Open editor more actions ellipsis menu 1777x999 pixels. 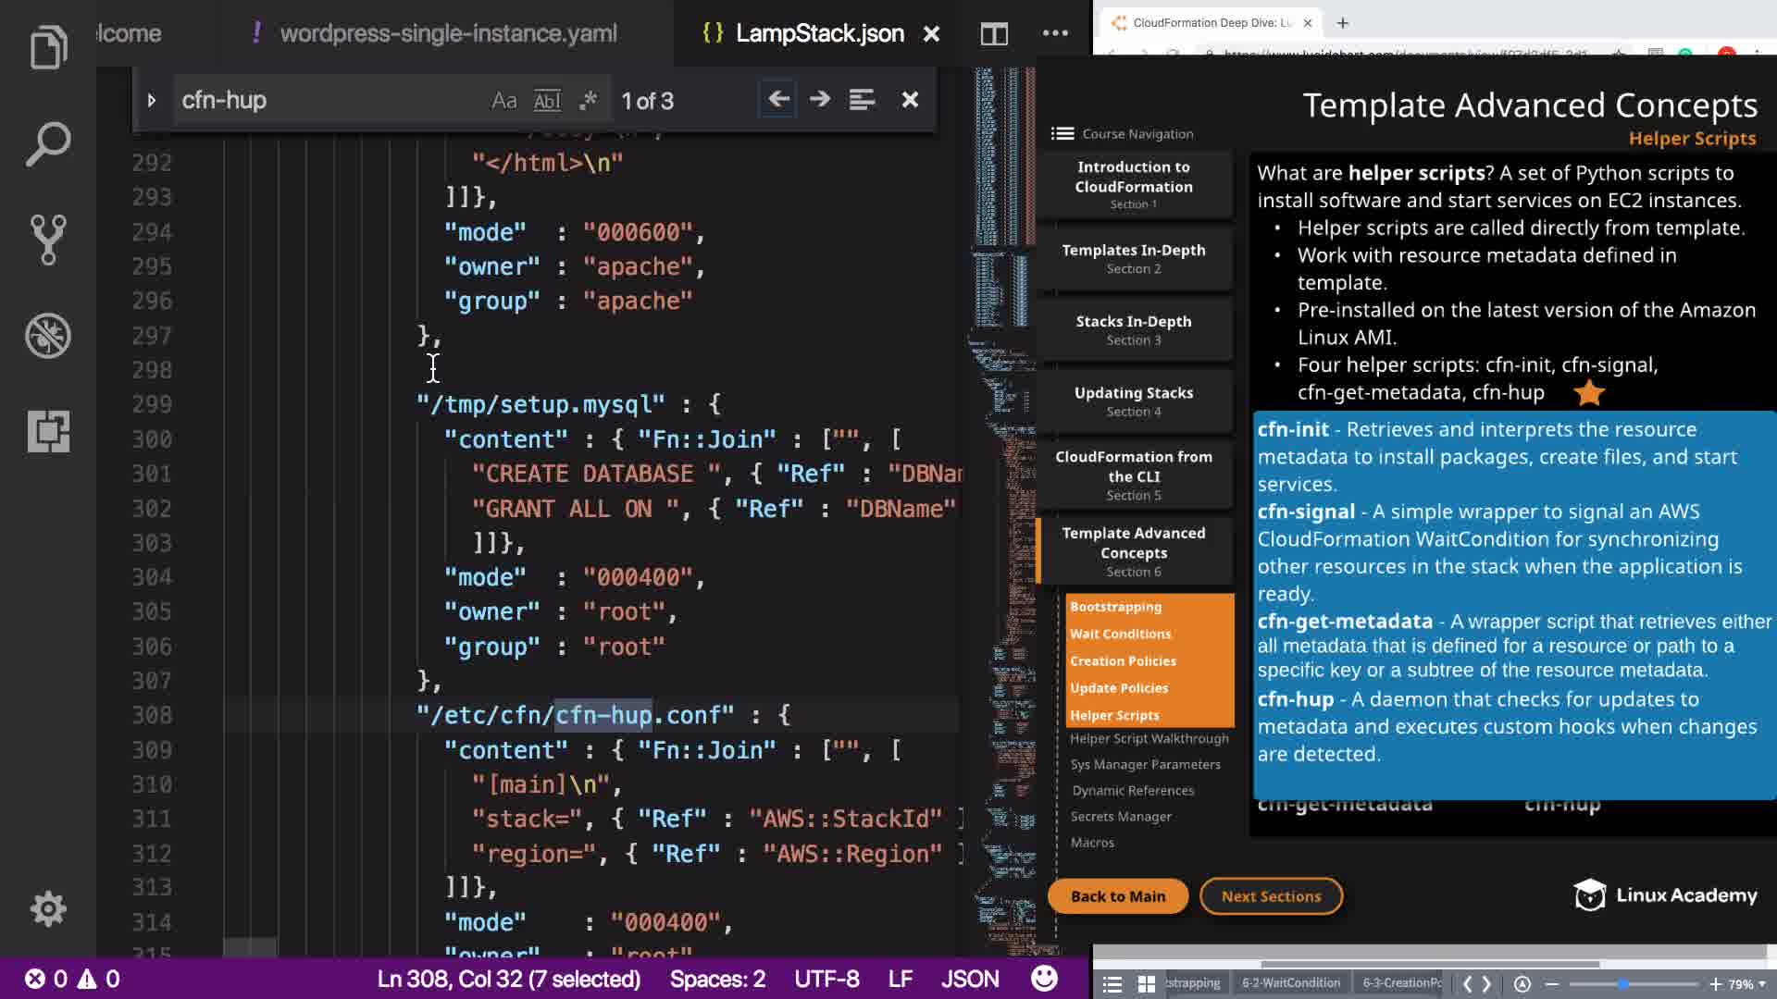1055,33
